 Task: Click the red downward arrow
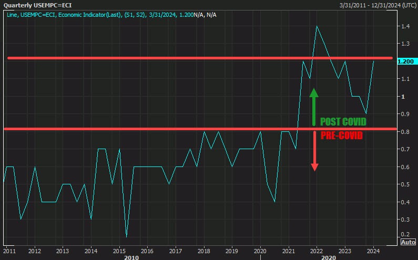tap(314, 152)
